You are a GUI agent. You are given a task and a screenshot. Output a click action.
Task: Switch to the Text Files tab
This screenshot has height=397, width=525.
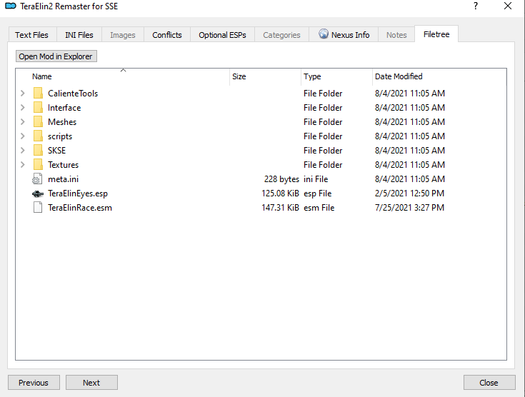[x=32, y=35]
